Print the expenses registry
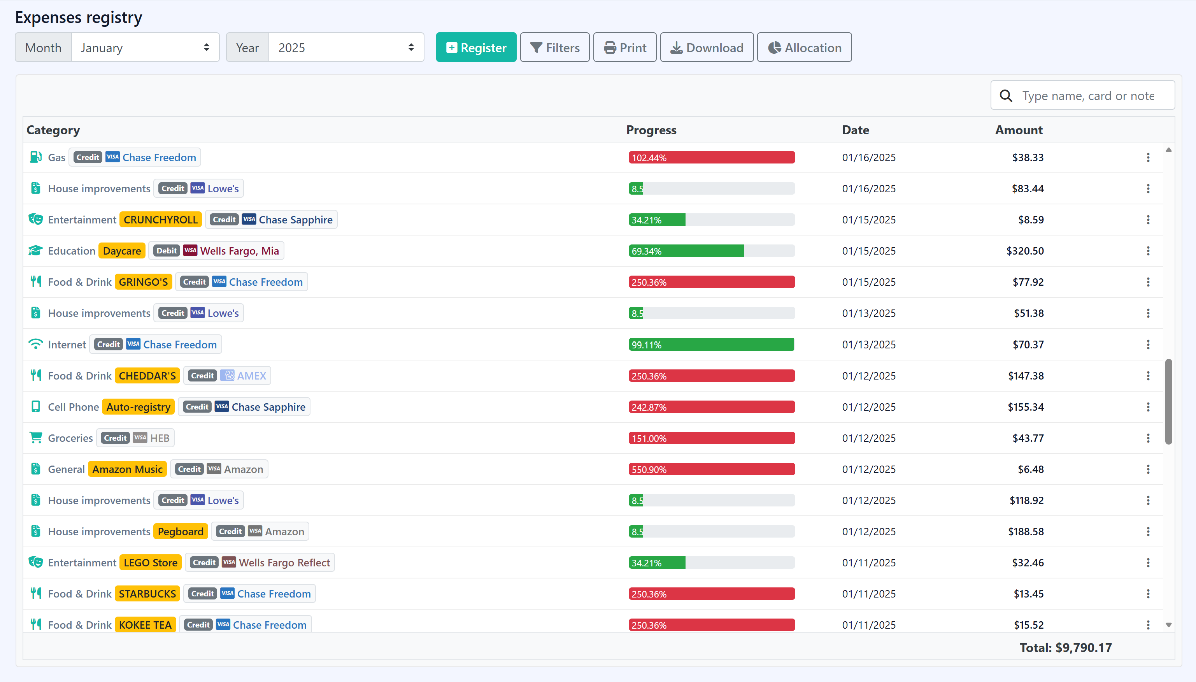 624,47
